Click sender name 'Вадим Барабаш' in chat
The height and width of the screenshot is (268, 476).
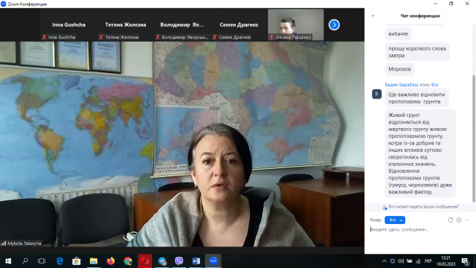402,84
